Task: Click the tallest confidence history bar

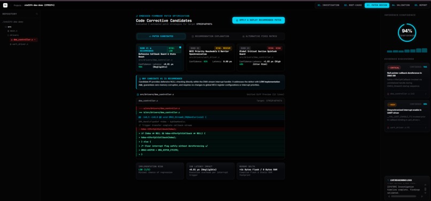Action: click(x=425, y=50)
